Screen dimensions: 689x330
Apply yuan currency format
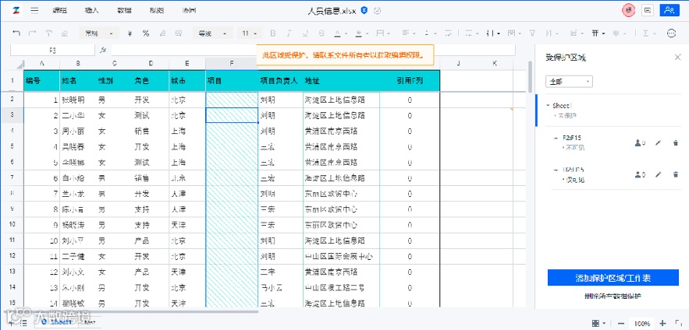coord(130,33)
